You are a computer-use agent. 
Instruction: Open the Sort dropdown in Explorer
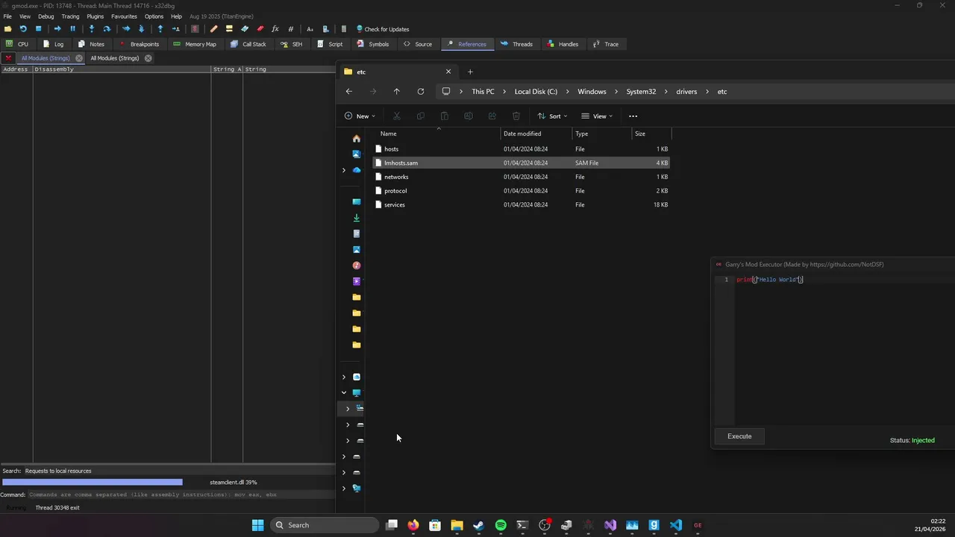552,116
